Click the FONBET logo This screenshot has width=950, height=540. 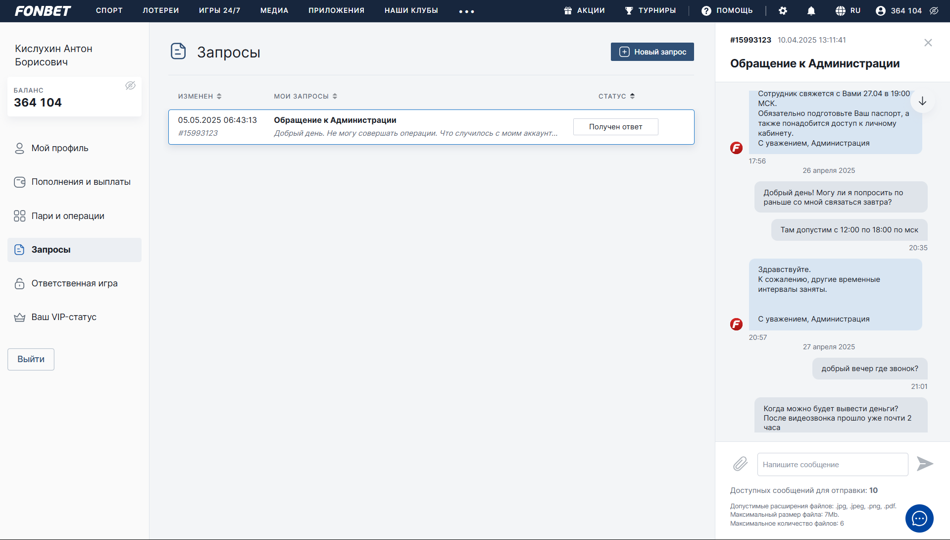coord(43,11)
